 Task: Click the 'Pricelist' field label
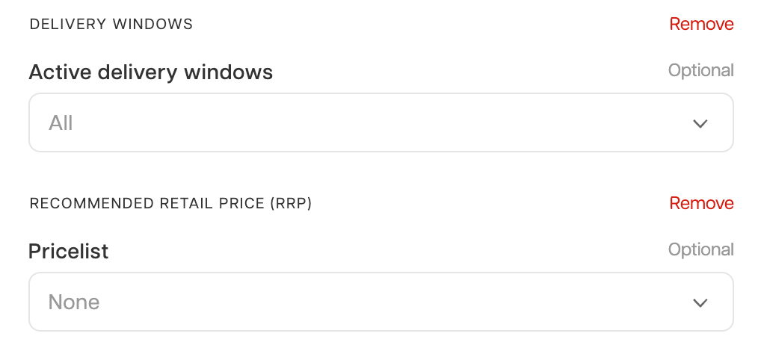click(68, 252)
